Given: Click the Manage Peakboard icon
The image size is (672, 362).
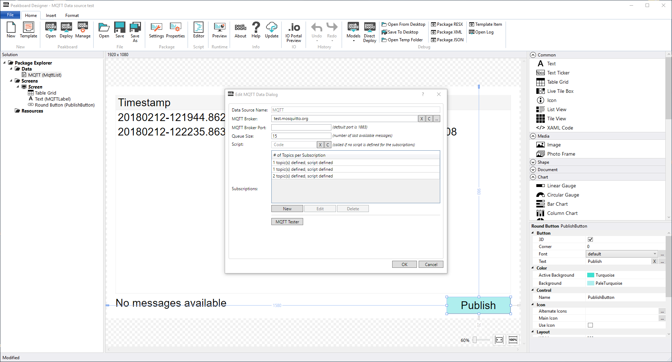Looking at the screenshot, I should point(83,30).
